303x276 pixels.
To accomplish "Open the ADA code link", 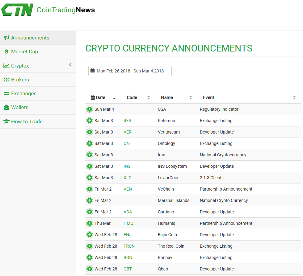I will [128, 212].
